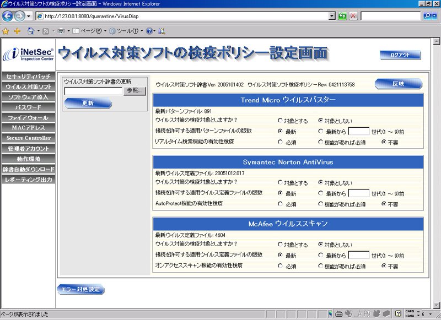Click the 参照... browse button
The height and width of the screenshot is (320, 441).
135,91
